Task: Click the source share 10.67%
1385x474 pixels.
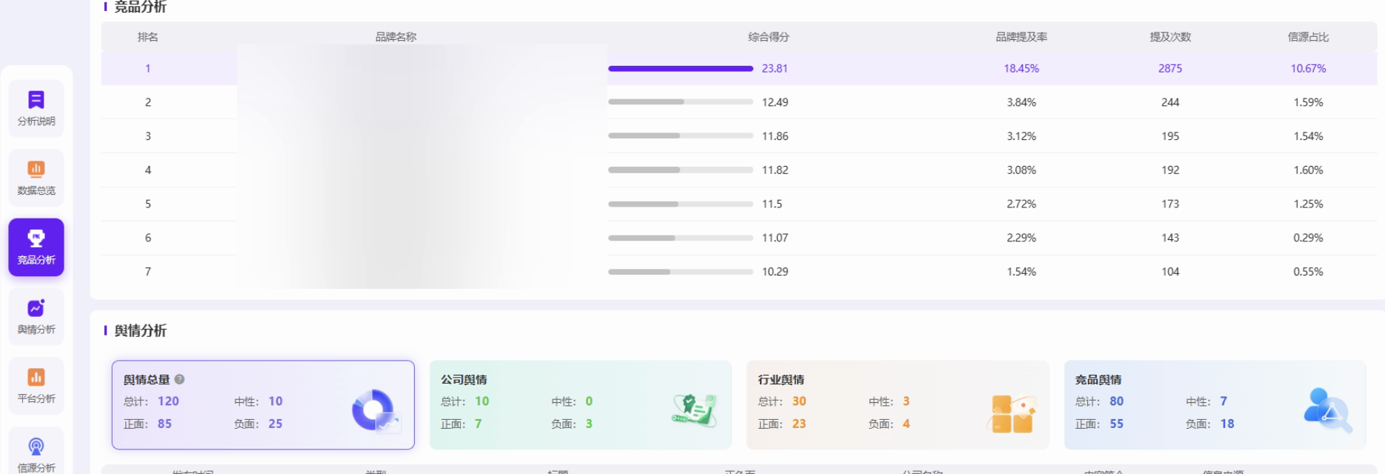Action: pyautogui.click(x=1308, y=68)
